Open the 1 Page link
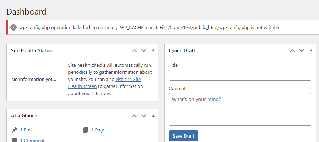Image resolution: width=319 pixels, height=142 pixels. coord(98,130)
